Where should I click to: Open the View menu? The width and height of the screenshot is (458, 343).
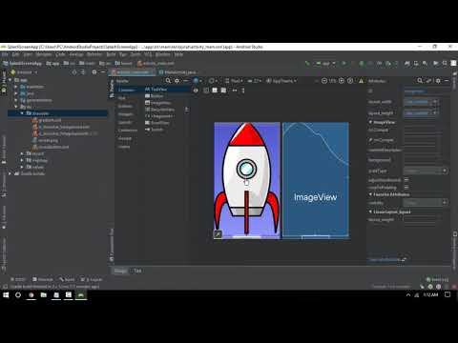[x=28, y=54]
